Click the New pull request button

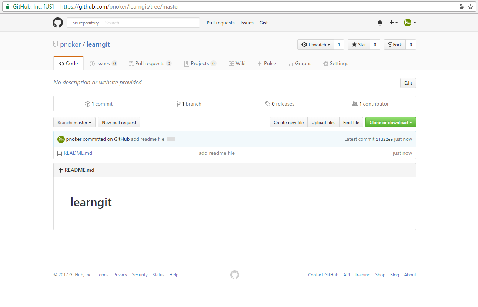coord(119,123)
